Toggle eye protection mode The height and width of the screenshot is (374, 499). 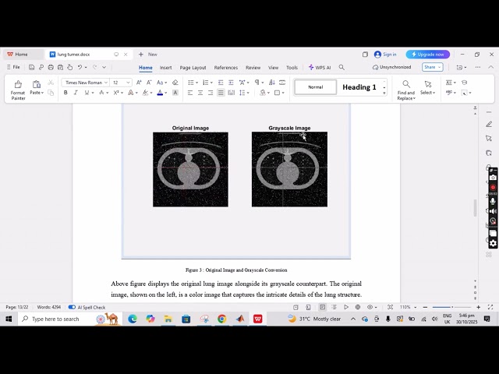point(370,307)
